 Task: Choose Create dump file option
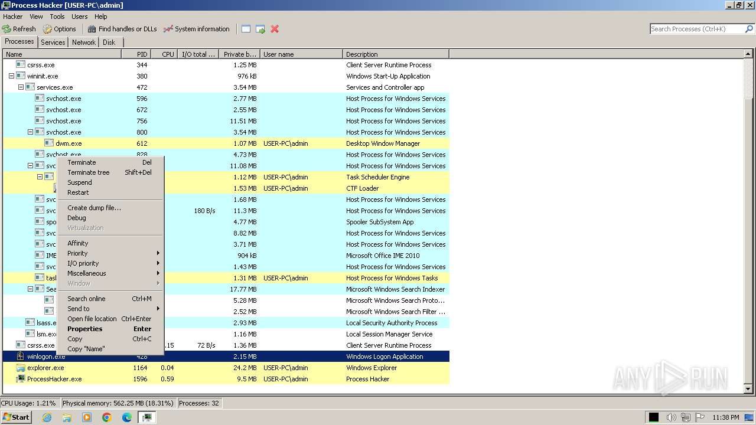click(110, 208)
